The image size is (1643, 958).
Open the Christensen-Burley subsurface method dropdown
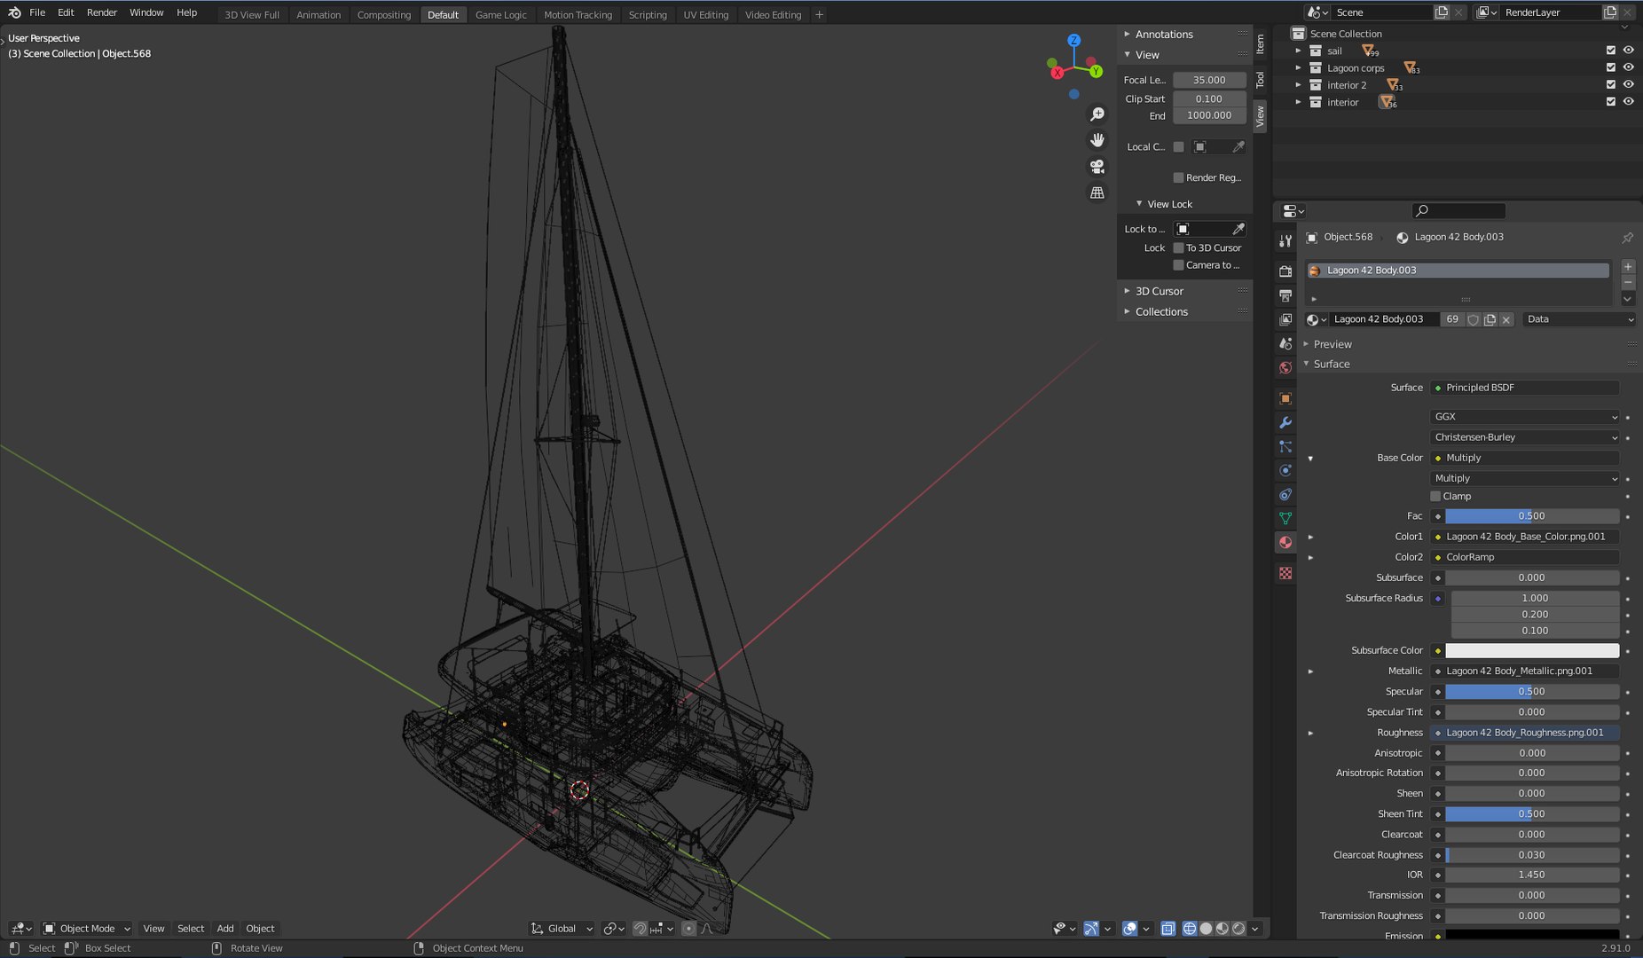coord(1525,437)
